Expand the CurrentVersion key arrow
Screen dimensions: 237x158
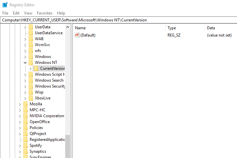point(31,68)
